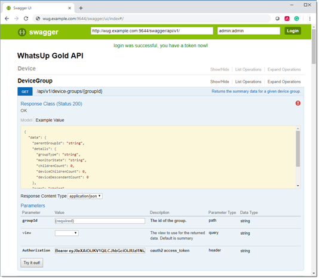Click the Authorization Bearer token field
This screenshot has height=279, width=319.
click(x=100, y=251)
